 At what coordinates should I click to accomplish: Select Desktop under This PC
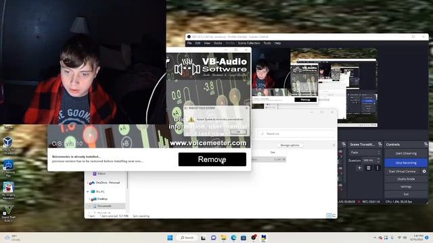[x=102, y=199]
